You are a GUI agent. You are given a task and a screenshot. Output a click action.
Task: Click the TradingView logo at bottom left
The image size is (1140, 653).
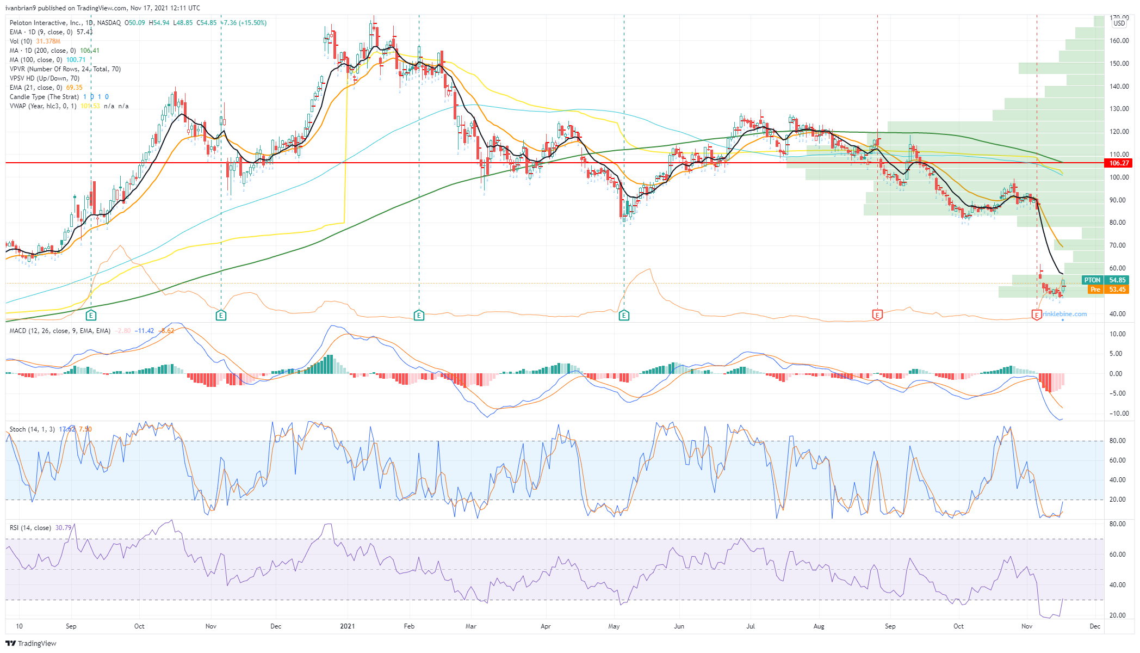(x=31, y=643)
